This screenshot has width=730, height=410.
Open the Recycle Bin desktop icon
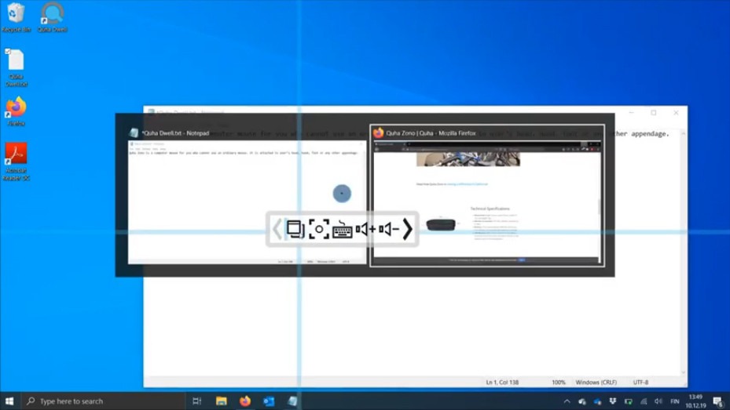pos(17,18)
